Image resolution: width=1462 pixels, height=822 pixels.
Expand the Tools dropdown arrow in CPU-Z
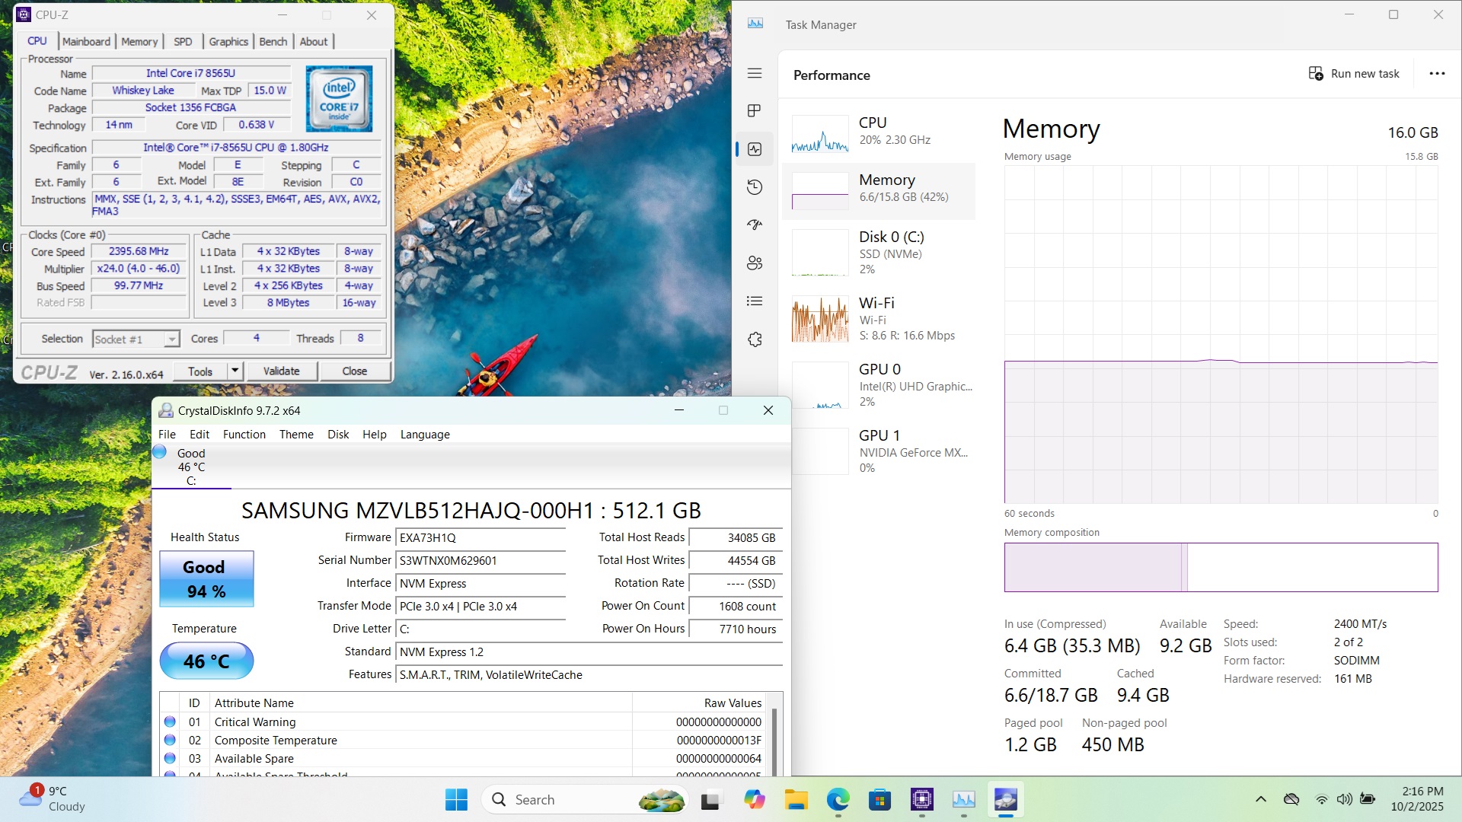click(235, 371)
